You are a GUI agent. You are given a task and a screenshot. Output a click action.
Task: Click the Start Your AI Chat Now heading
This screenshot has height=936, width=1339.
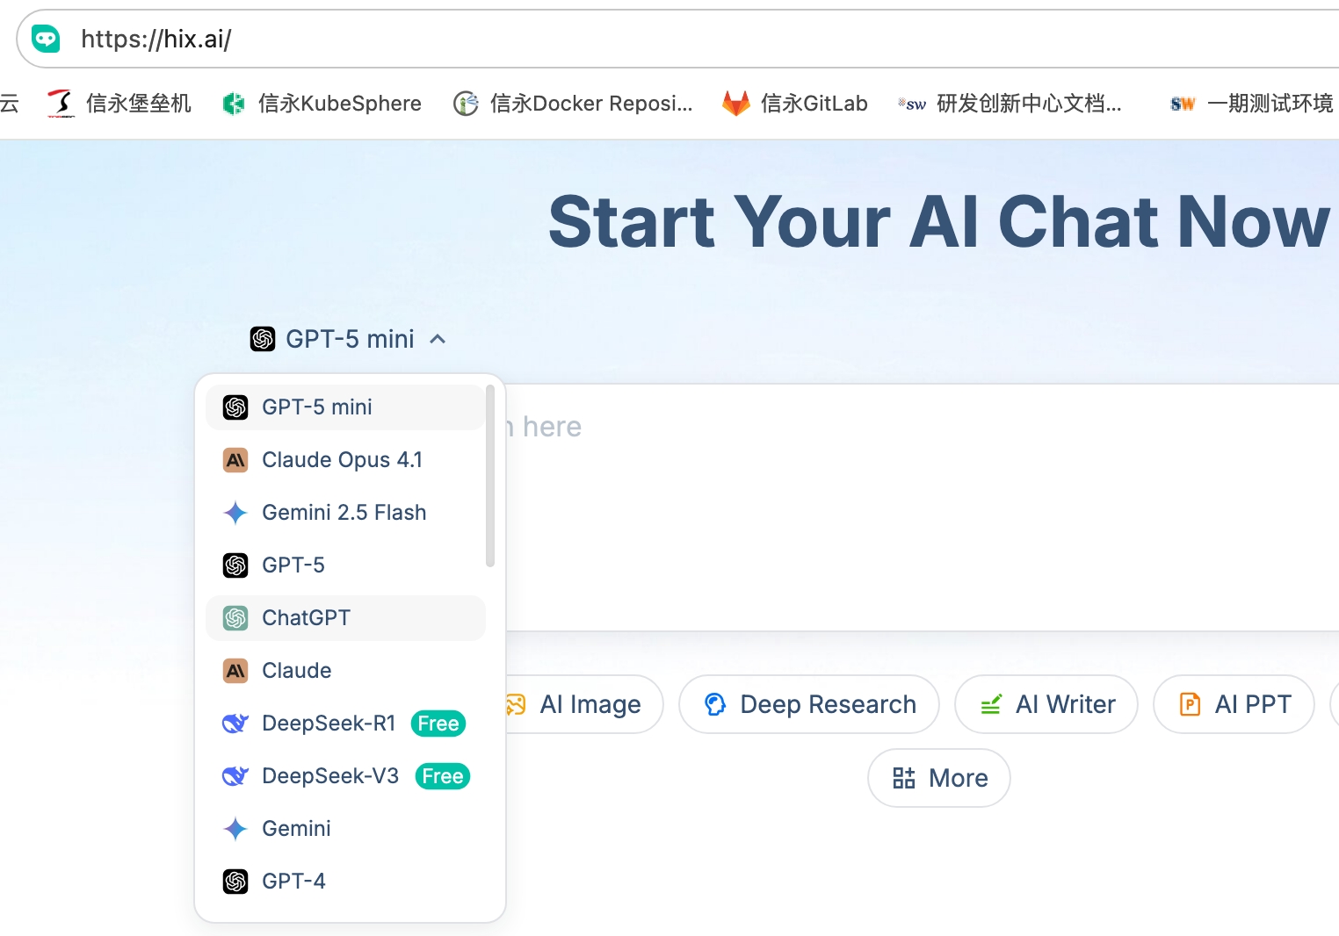click(939, 221)
